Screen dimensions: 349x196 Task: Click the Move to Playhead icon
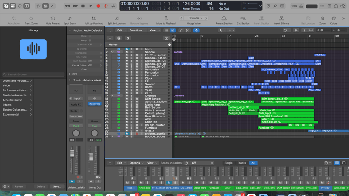[x=166, y=19]
